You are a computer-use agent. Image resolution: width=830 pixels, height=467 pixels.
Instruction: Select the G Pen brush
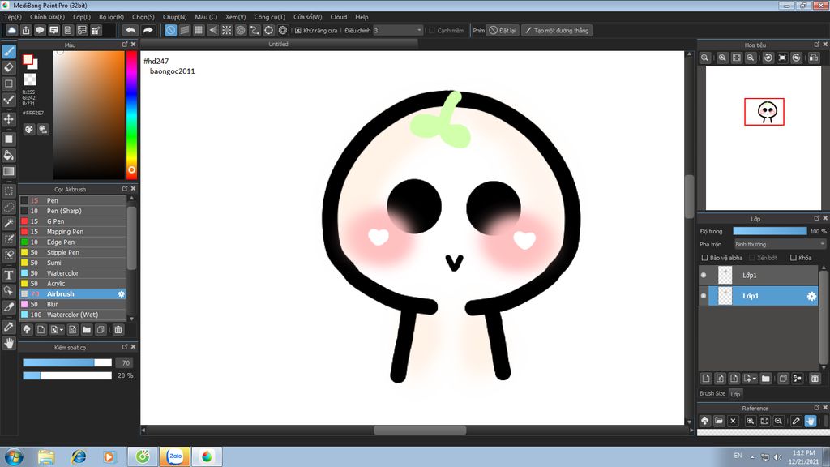[73, 221]
